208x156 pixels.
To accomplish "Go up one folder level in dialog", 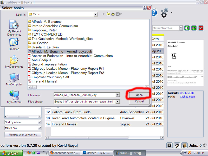I will coord(108,14).
